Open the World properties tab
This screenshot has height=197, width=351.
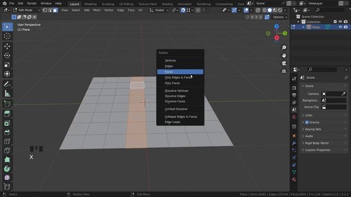click(294, 117)
